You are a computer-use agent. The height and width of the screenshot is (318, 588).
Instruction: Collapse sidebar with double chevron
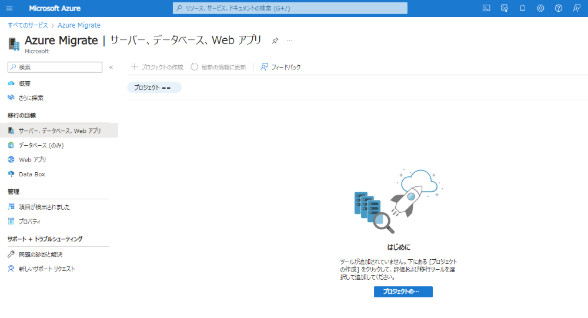111,67
